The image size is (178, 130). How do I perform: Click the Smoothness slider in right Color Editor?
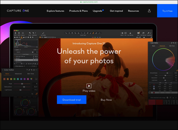point(165,73)
